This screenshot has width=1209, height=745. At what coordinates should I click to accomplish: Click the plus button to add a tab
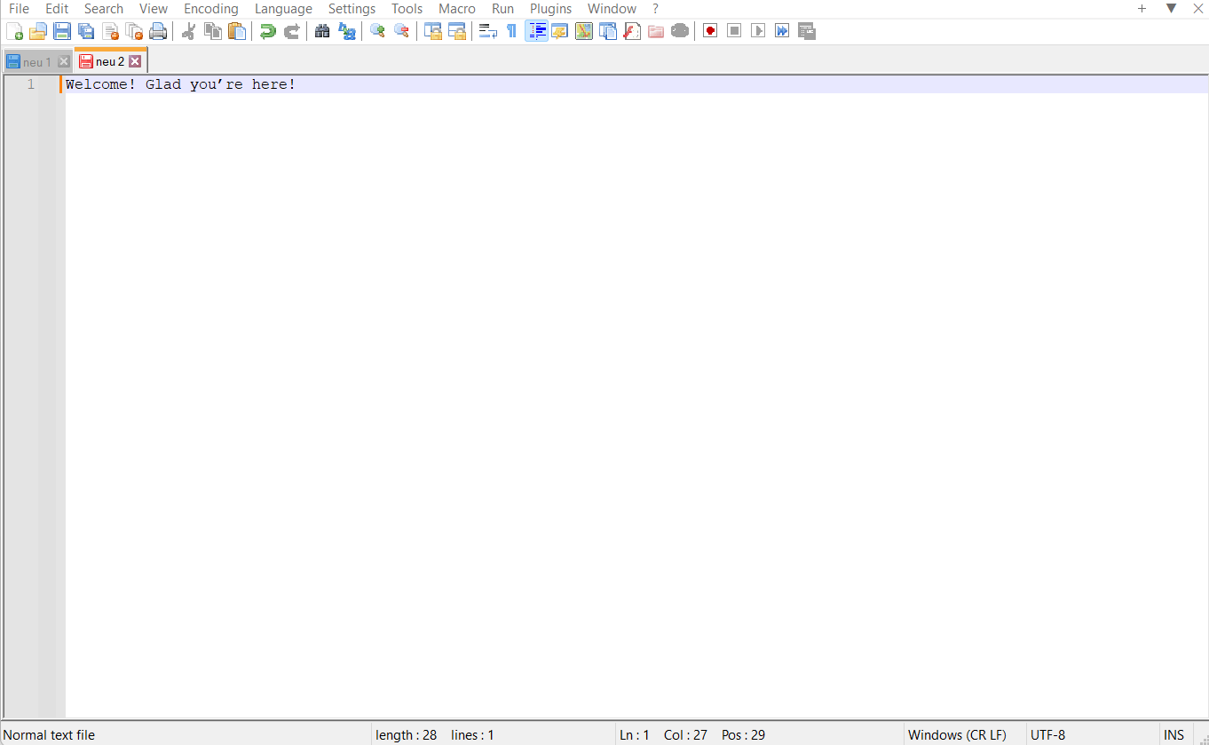tap(1142, 8)
